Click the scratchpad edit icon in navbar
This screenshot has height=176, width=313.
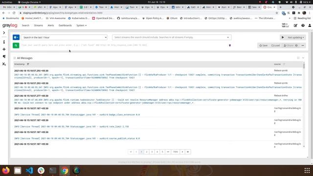[295, 25]
